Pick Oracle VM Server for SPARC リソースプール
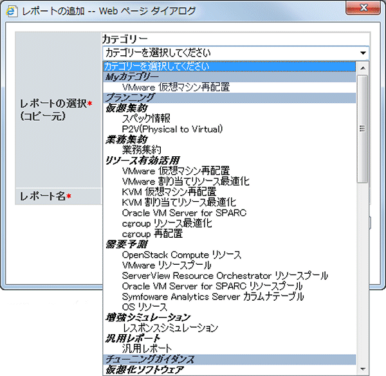 (x=212, y=286)
